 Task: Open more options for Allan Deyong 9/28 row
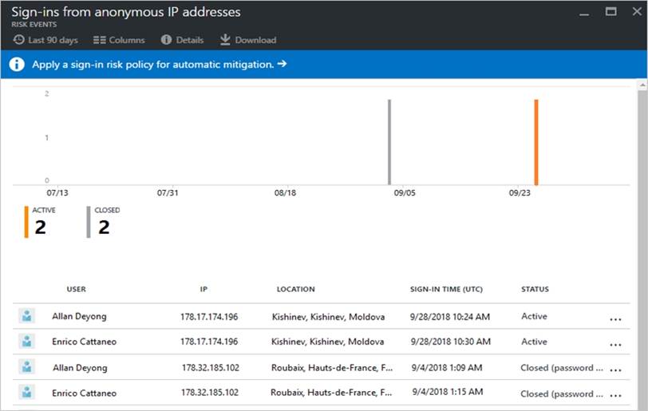tap(614, 318)
